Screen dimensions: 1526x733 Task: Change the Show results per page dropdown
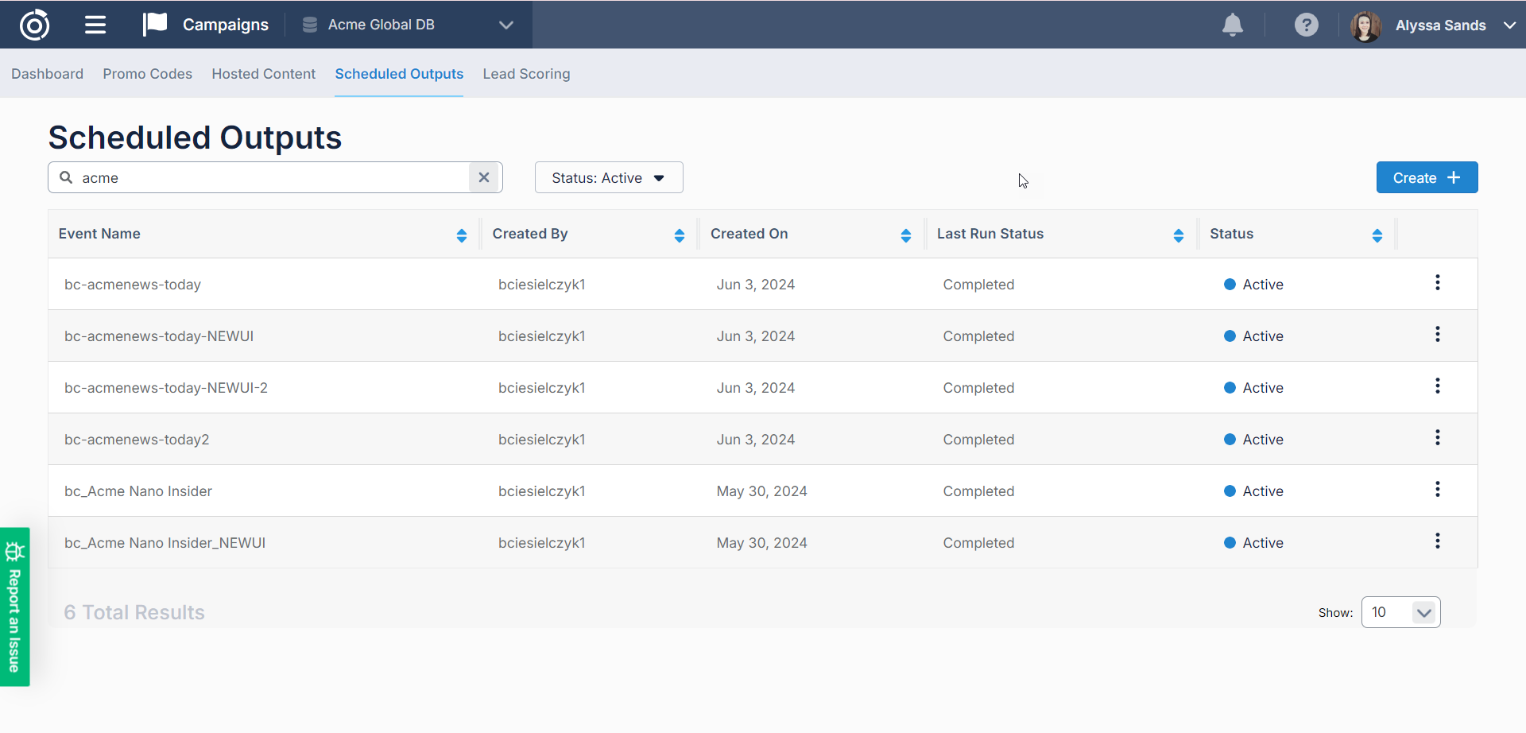coord(1400,612)
